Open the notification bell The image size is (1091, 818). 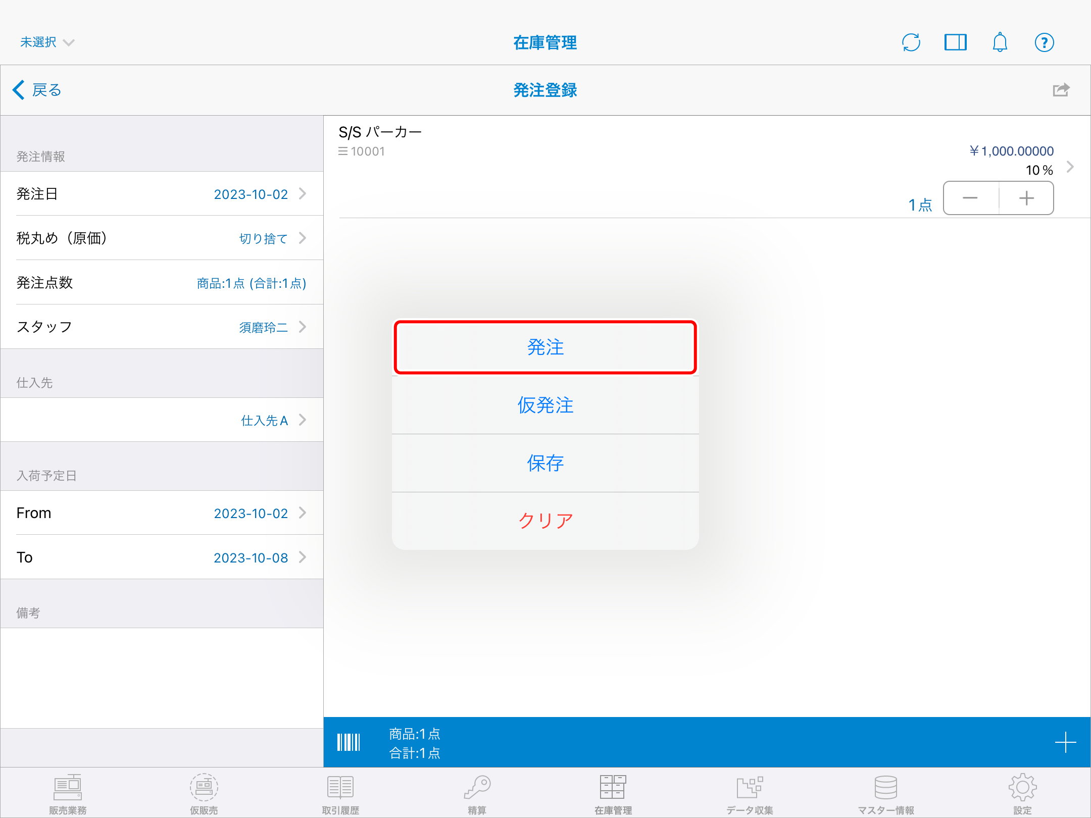pyautogui.click(x=1000, y=42)
